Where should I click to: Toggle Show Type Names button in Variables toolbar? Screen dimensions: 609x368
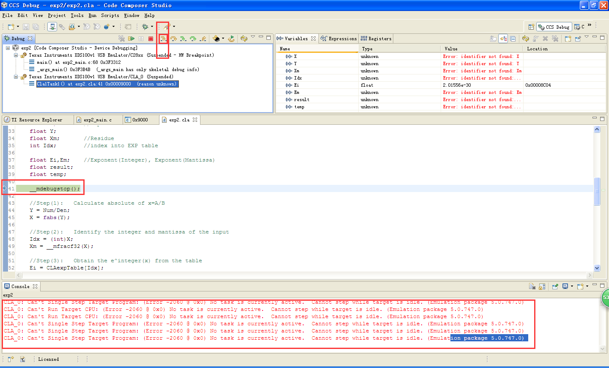pyautogui.click(x=493, y=38)
